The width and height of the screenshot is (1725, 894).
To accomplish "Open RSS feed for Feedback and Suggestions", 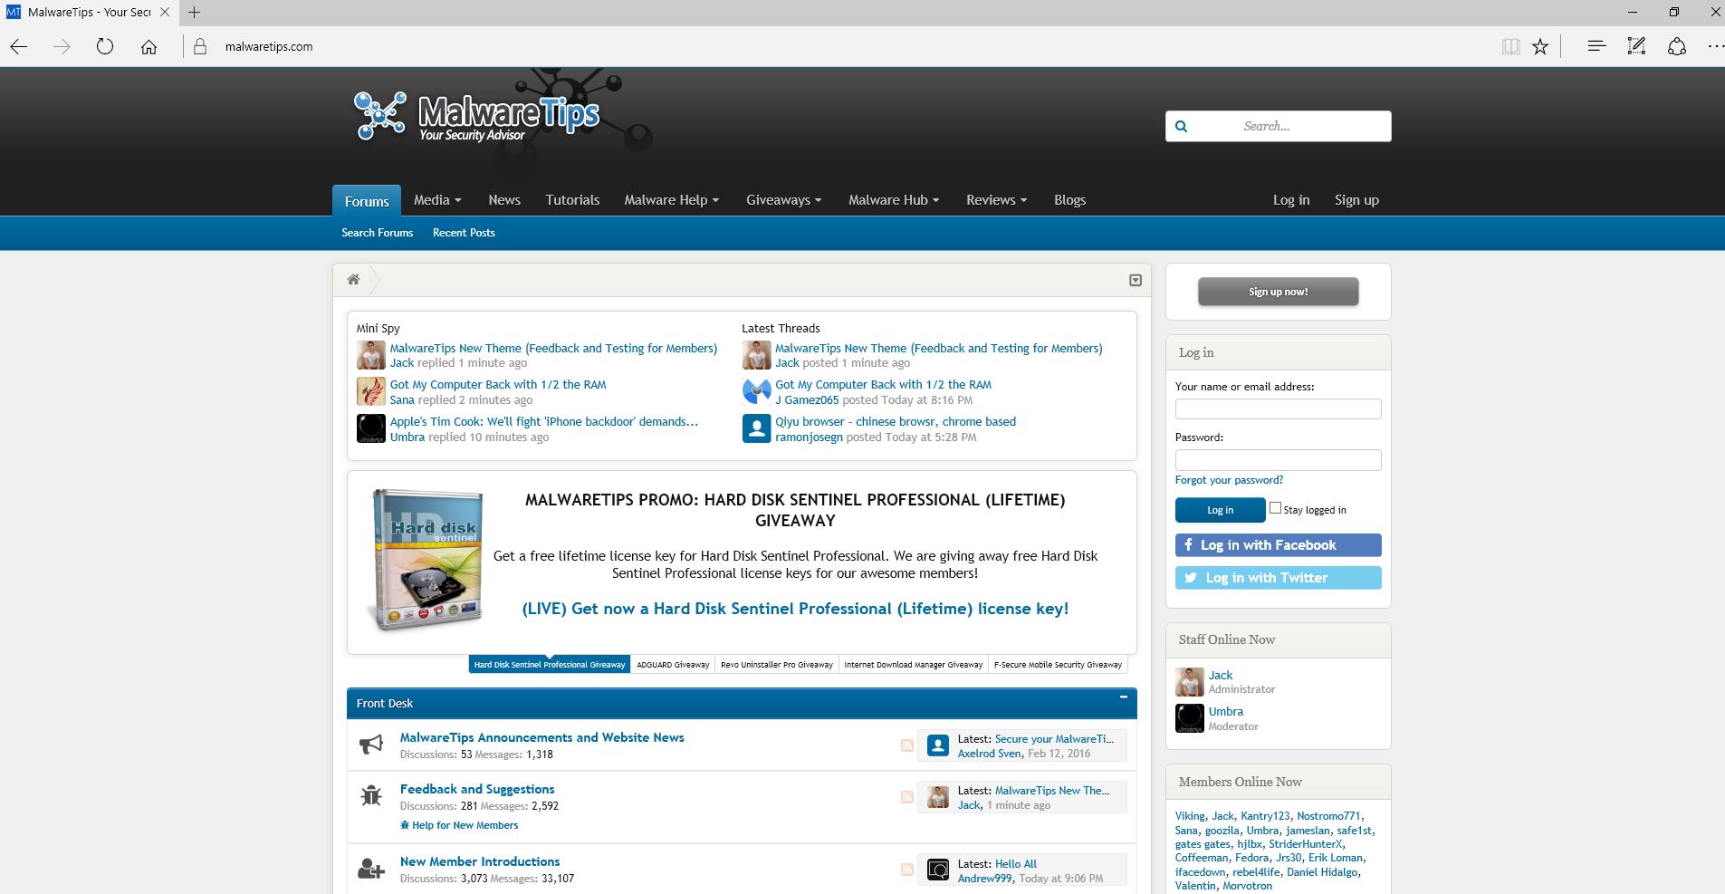I will point(906,797).
